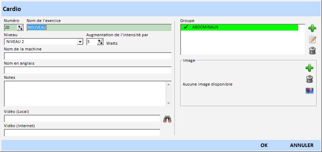Image resolution: width=322 pixels, height=152 pixels.
Task: Click the picture viewer icon in Image panel
Action: tap(309, 91)
